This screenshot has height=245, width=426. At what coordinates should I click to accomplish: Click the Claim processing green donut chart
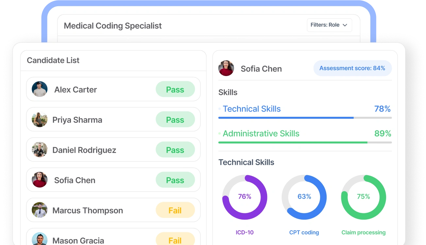364,197
